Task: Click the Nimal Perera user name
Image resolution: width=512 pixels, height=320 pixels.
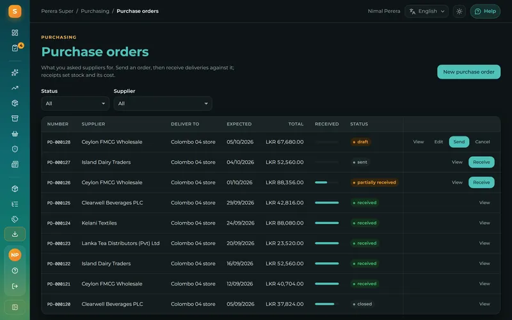Action: tap(383, 11)
